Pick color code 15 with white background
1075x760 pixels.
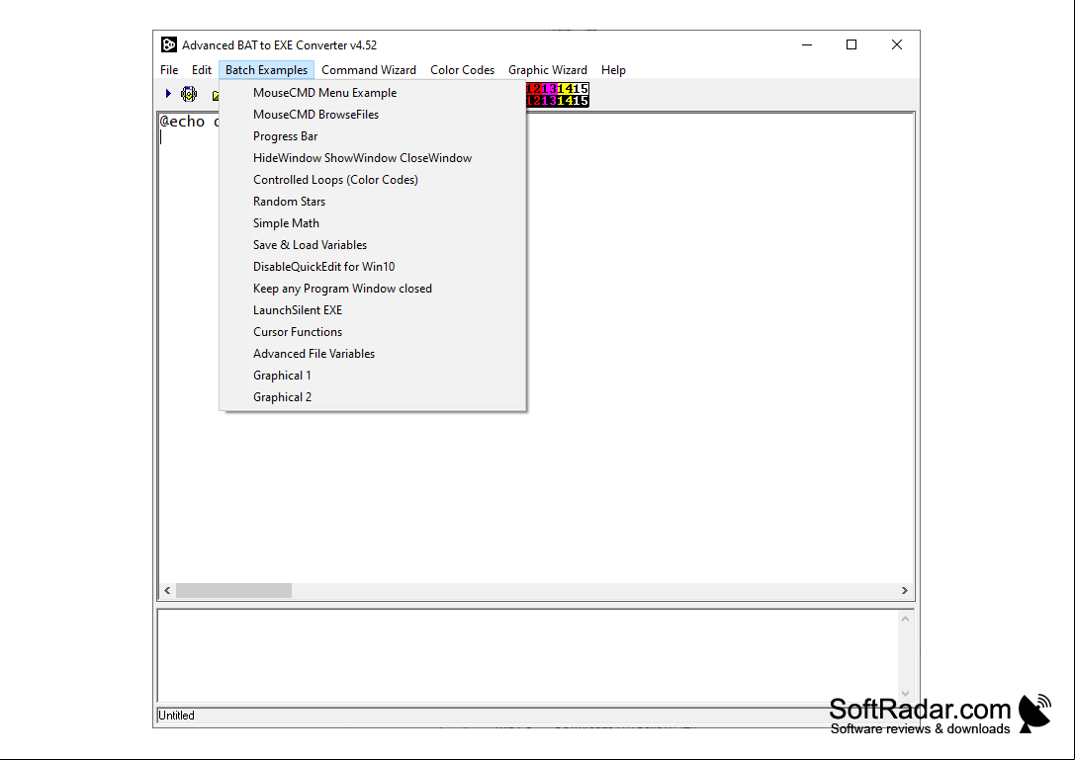[x=581, y=88]
